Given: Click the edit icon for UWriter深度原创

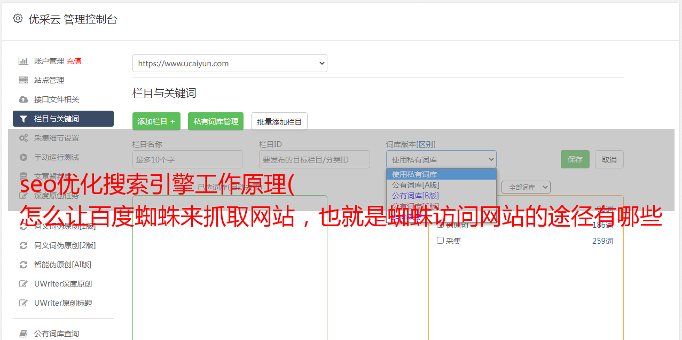Looking at the screenshot, I should click(23, 284).
